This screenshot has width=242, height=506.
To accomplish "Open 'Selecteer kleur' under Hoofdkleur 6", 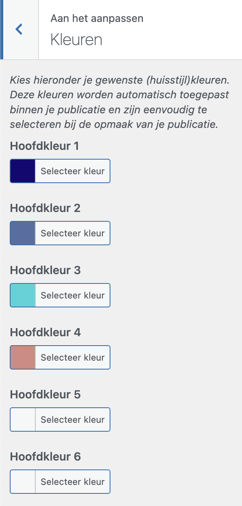I will (73, 482).
